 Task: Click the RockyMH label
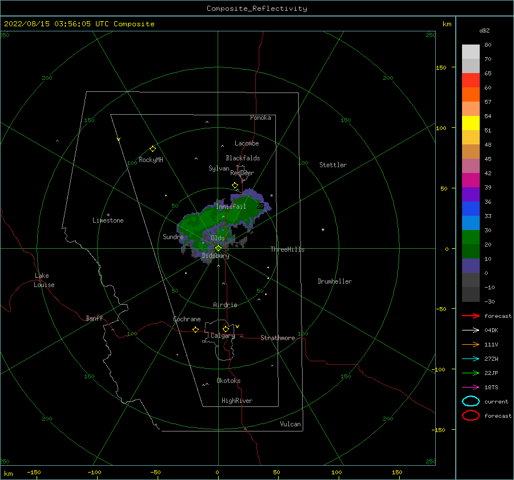(151, 160)
